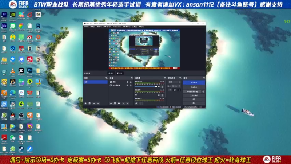Screen dimensions: 291x164
Task: Mute the Mic/Aux audio channel
Action: pyautogui.click(x=159, y=87)
